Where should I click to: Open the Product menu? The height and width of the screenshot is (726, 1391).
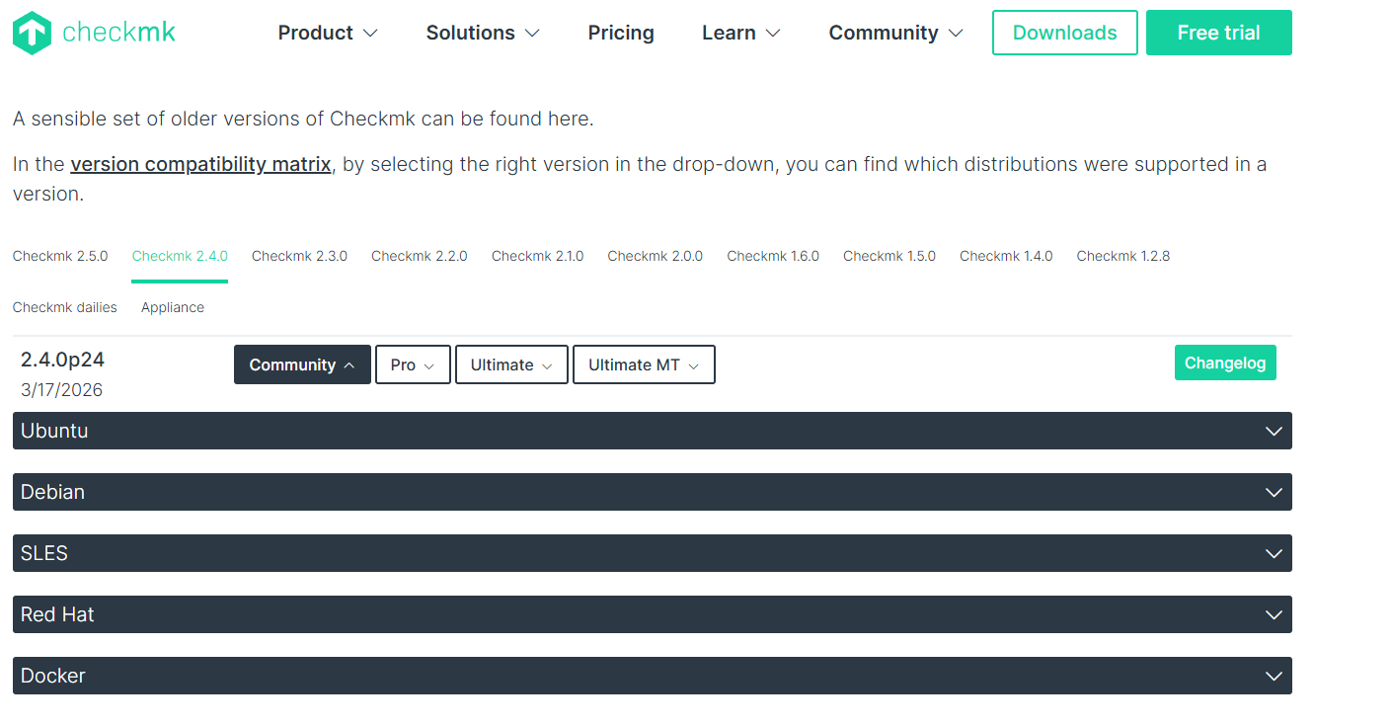[x=328, y=33]
